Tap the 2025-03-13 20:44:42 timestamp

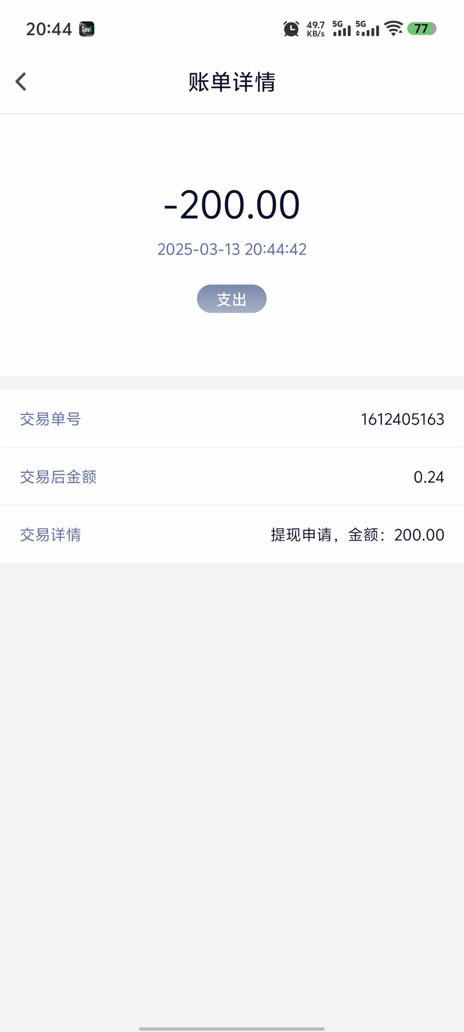tap(232, 249)
